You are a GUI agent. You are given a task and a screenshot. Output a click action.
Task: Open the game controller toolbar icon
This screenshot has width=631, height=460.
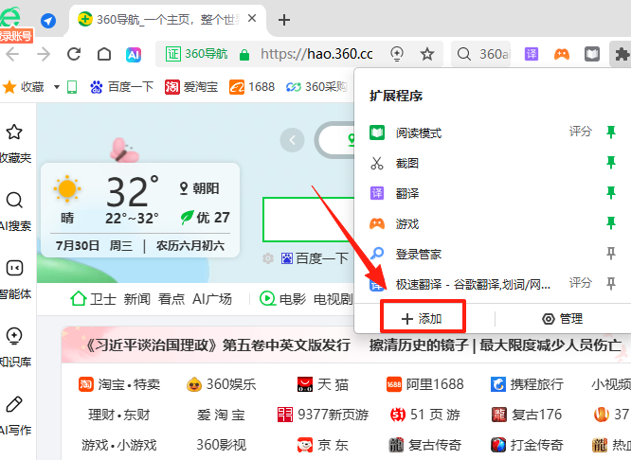point(562,54)
